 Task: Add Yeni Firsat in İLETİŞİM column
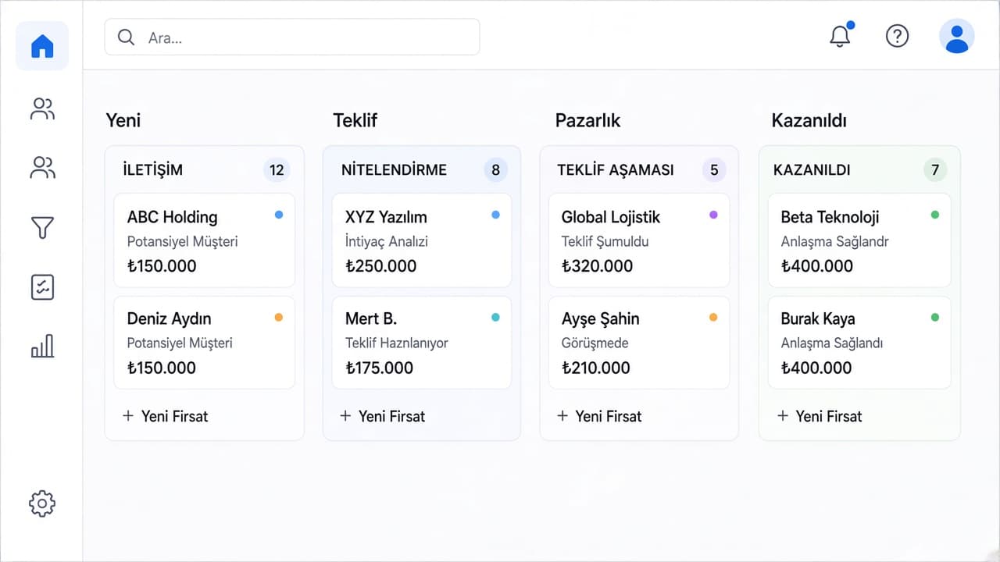click(x=166, y=416)
